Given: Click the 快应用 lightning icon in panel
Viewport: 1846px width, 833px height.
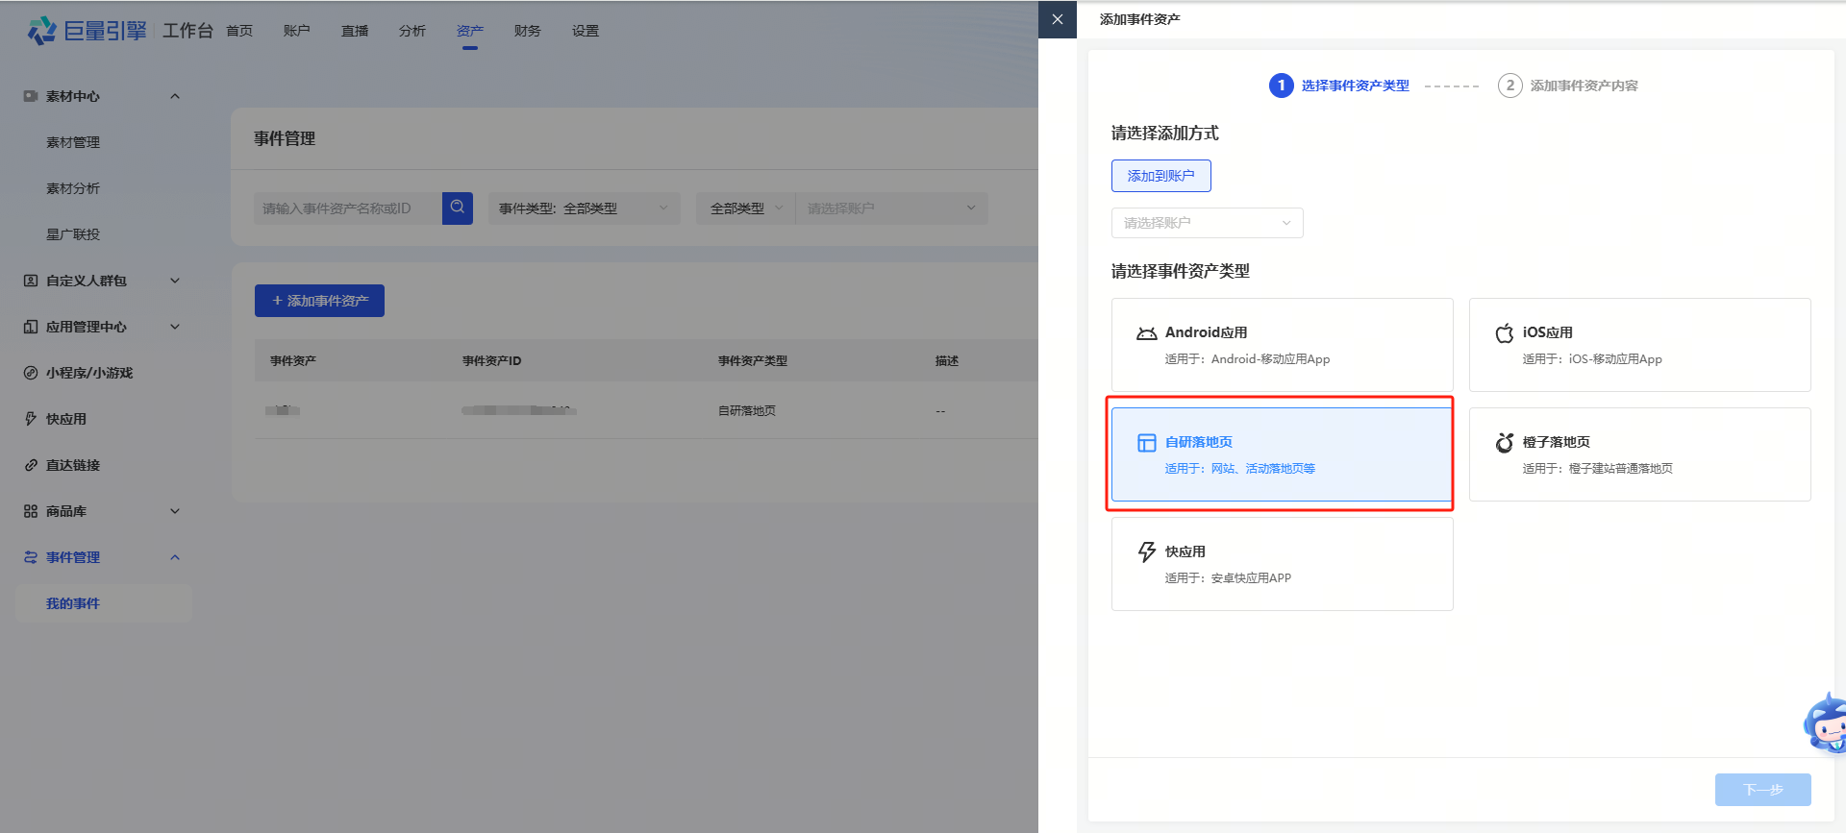Looking at the screenshot, I should pyautogui.click(x=1146, y=552).
